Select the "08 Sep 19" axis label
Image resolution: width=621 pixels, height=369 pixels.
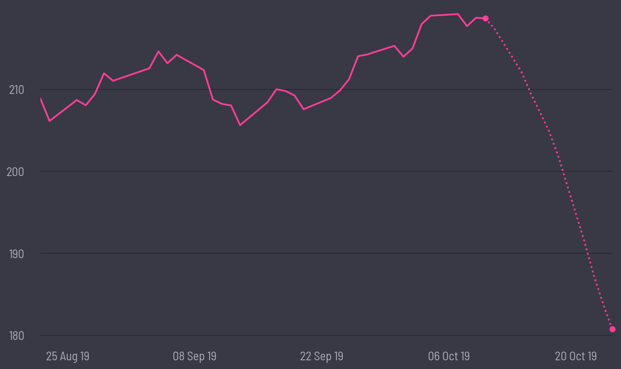point(194,356)
